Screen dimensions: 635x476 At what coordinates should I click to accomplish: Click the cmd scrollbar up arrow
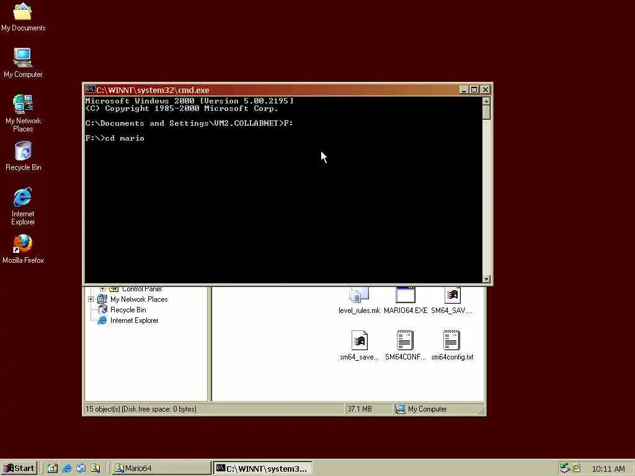tap(486, 101)
